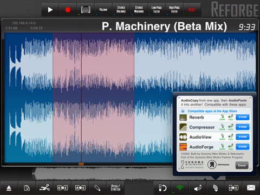Click the AudioPaste icon in toolbar

[x=216, y=188]
